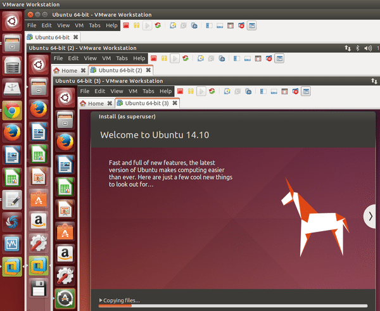Open Tabs menu in Ubuntu 64-bit (2) window

click(x=122, y=58)
